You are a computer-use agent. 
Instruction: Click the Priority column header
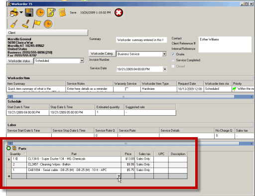243,84
